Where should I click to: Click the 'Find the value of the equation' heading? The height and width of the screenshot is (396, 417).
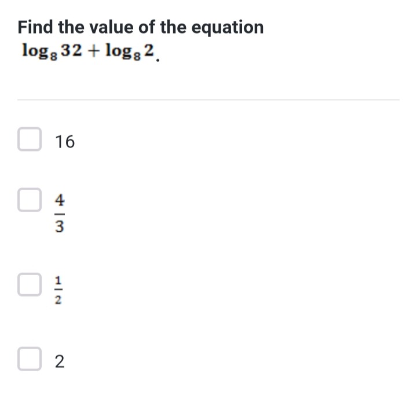click(x=141, y=27)
